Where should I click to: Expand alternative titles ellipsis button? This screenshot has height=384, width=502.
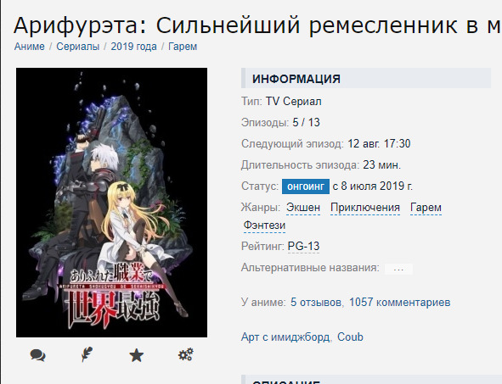398,269
